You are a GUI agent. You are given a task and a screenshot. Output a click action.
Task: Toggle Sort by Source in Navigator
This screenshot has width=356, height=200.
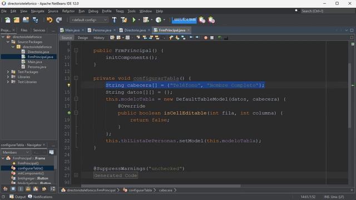pyautogui.click(x=52, y=189)
